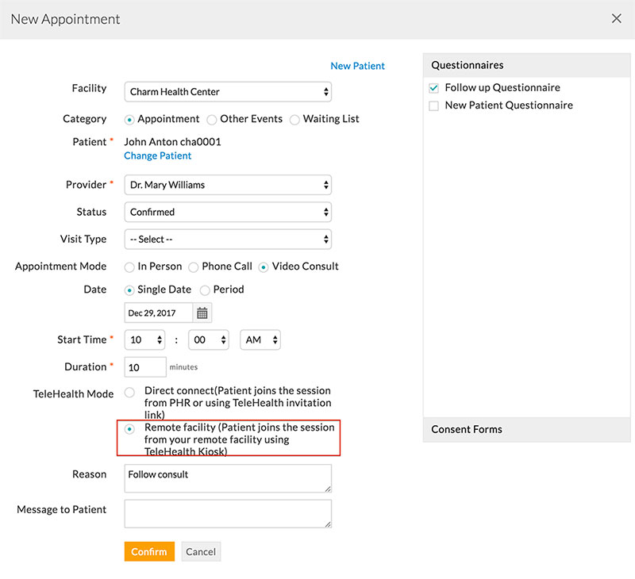635x579 pixels.
Task: Open the Status dropdown
Action: [228, 212]
